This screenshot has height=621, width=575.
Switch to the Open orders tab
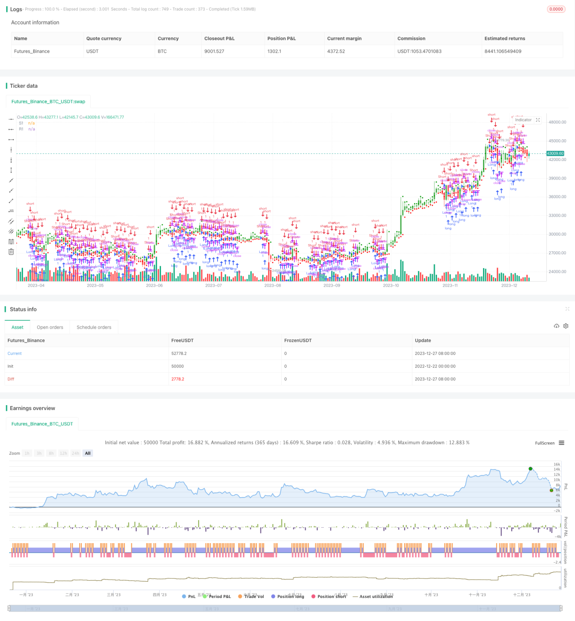[x=50, y=327]
